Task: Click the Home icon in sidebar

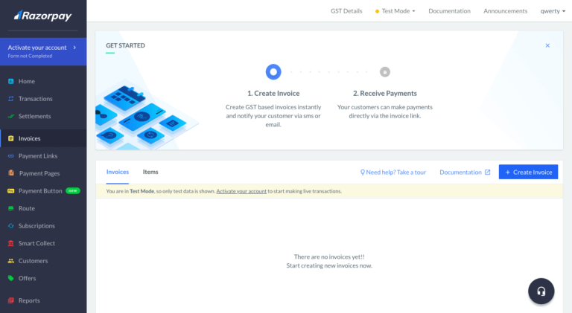Action: pos(10,81)
